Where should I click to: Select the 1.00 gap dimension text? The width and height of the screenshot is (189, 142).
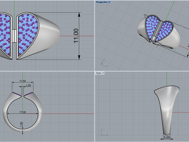tap(28, 85)
